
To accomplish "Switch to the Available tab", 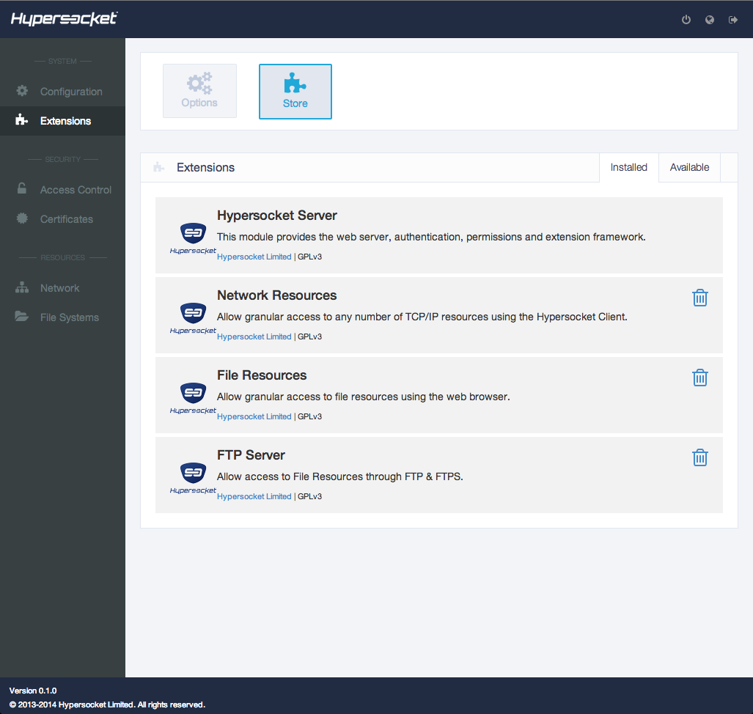I will coord(689,167).
